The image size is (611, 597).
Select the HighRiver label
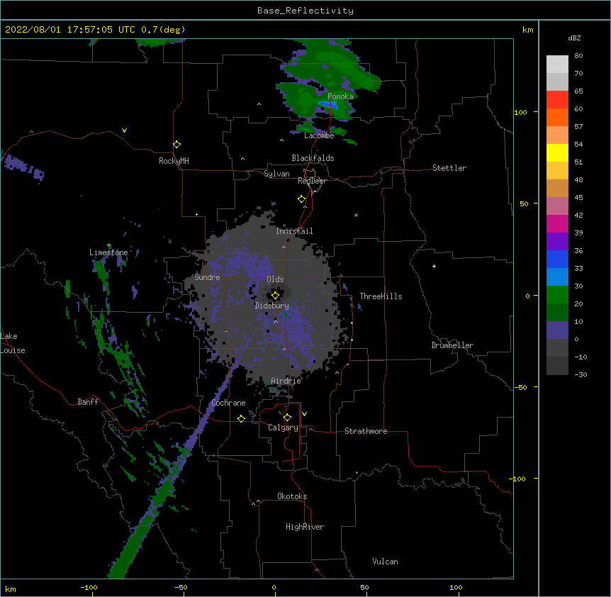click(x=305, y=527)
